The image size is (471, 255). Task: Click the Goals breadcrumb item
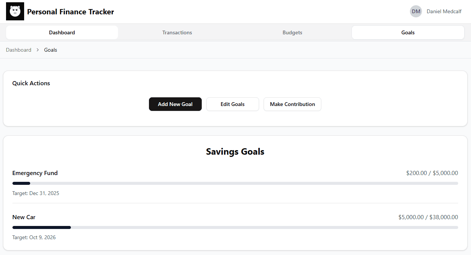51,50
